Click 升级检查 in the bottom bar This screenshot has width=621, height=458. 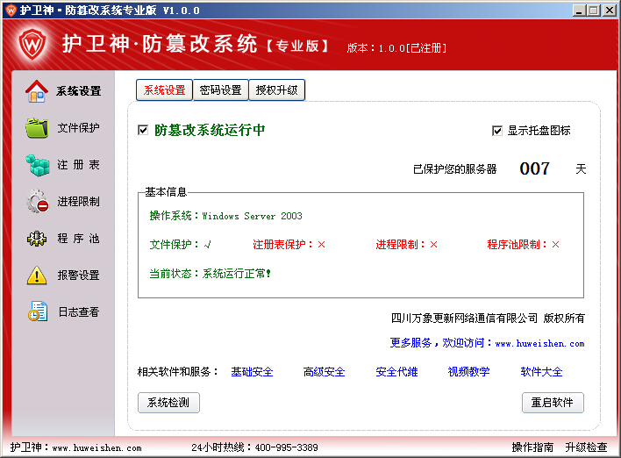point(586,447)
